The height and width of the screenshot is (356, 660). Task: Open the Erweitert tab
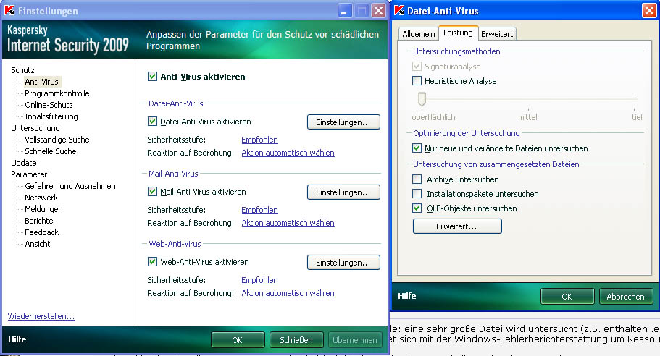click(497, 34)
